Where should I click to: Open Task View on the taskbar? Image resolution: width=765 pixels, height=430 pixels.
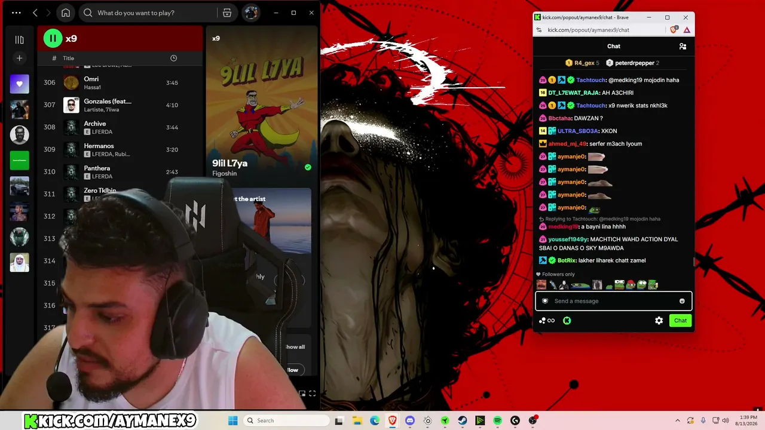tap(339, 420)
